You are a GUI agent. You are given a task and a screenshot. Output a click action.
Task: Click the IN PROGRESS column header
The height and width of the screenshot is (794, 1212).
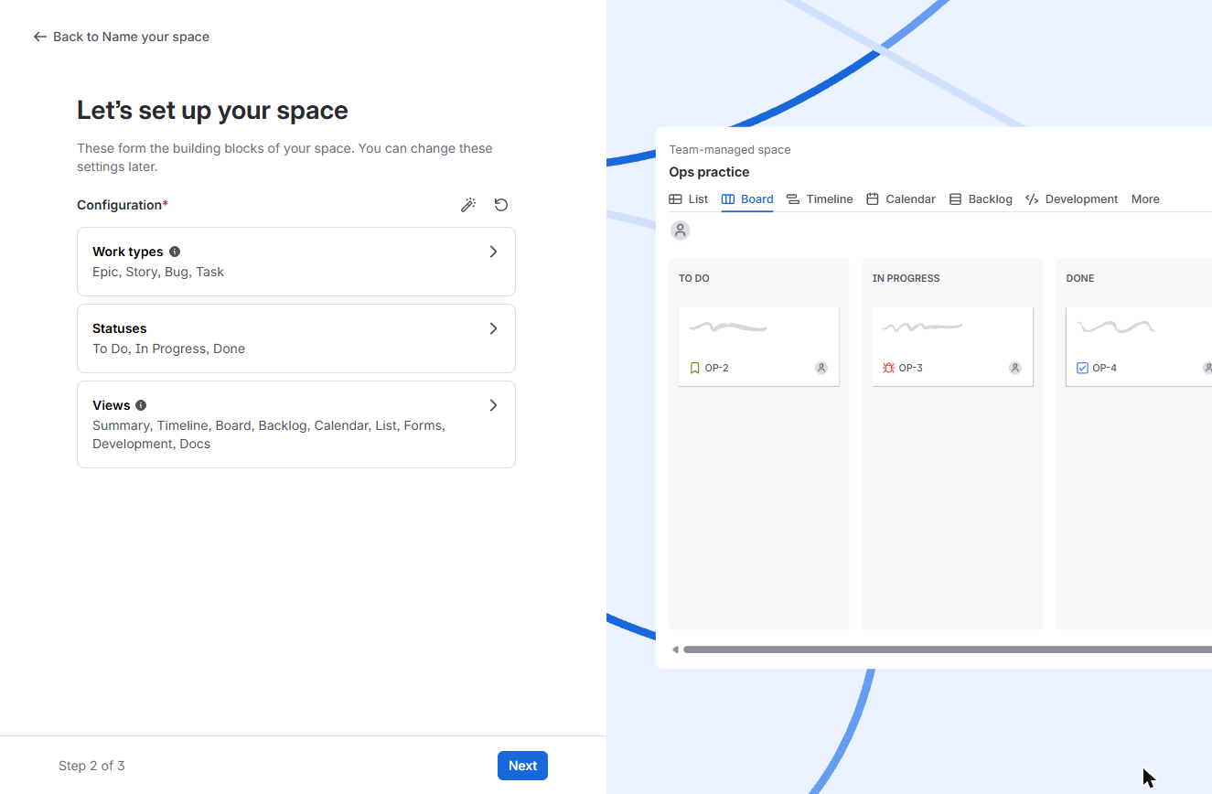[906, 278]
